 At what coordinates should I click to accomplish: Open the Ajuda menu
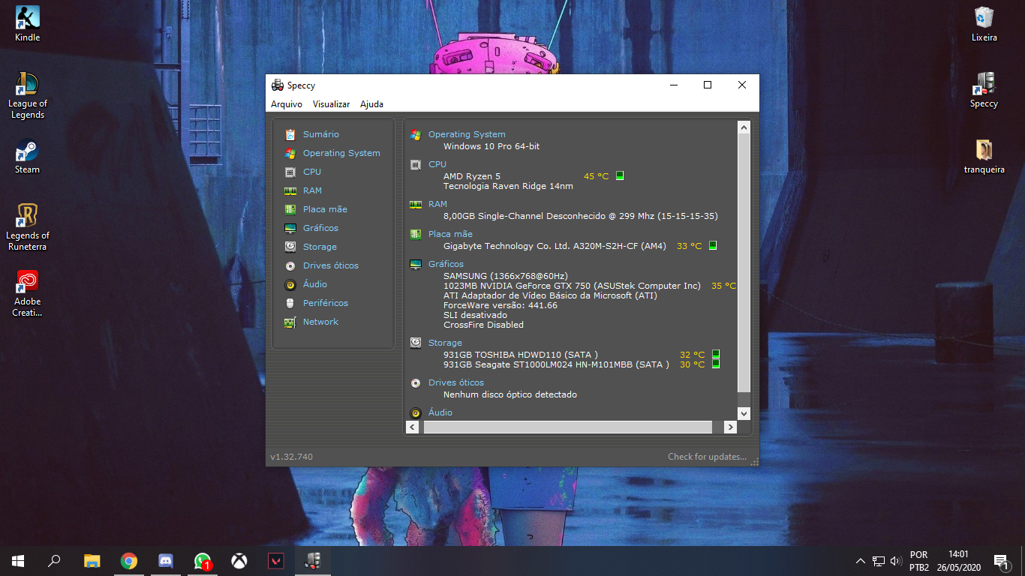[x=371, y=104]
